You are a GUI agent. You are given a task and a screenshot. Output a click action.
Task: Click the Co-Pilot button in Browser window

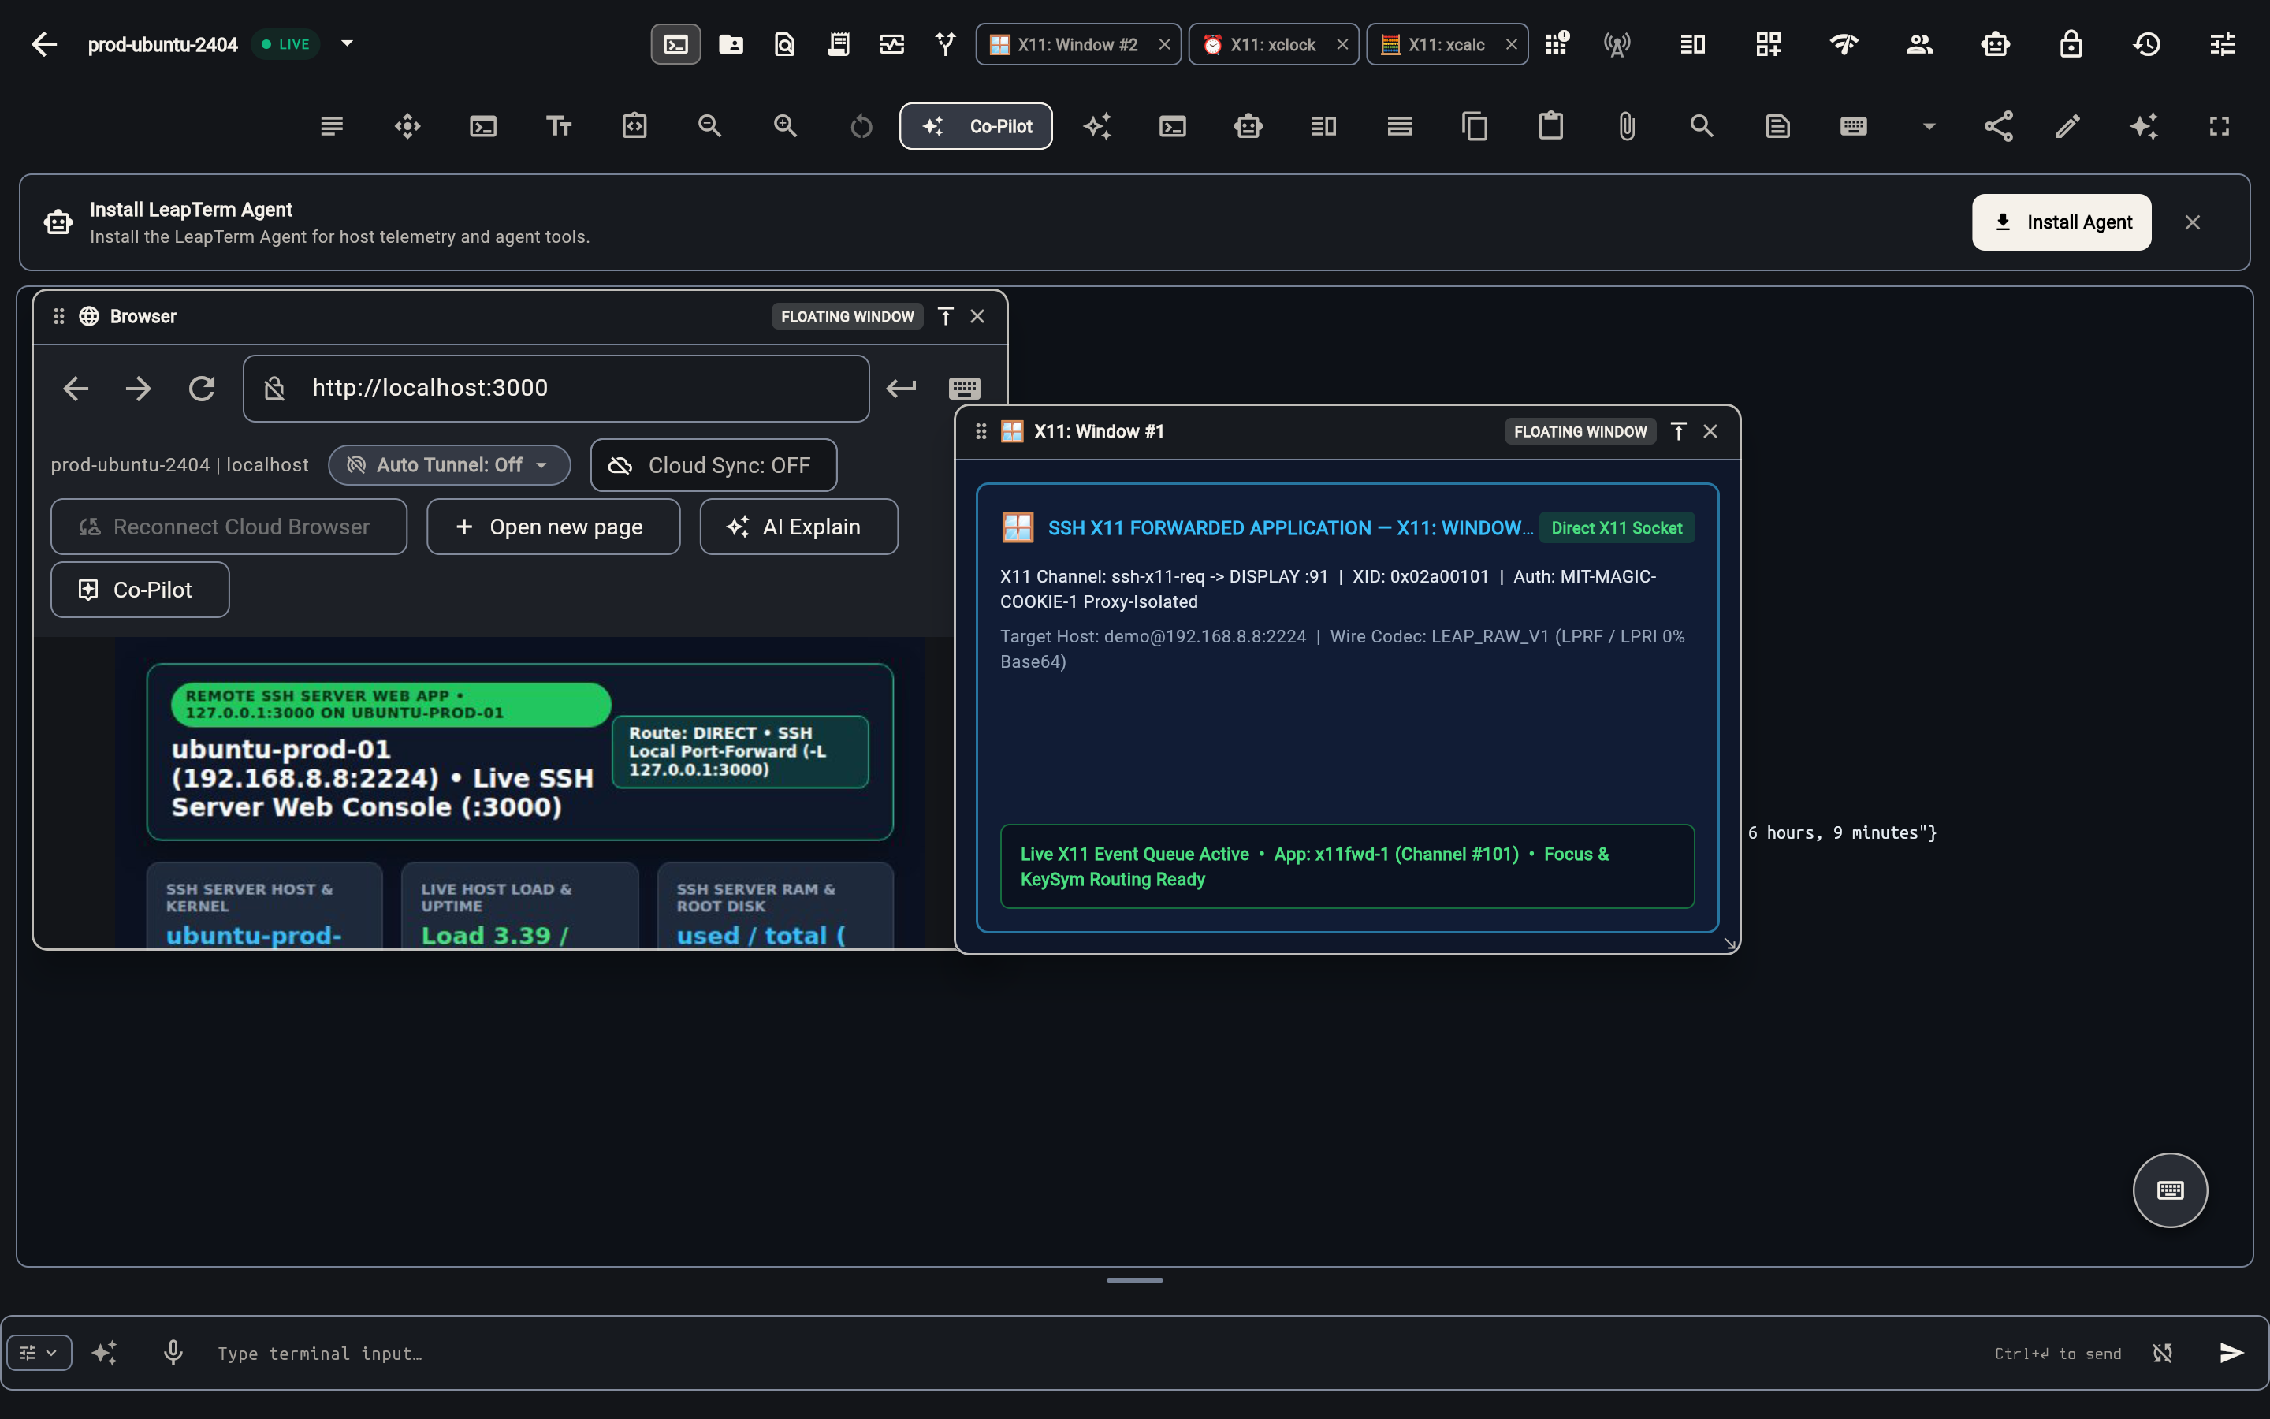point(140,590)
